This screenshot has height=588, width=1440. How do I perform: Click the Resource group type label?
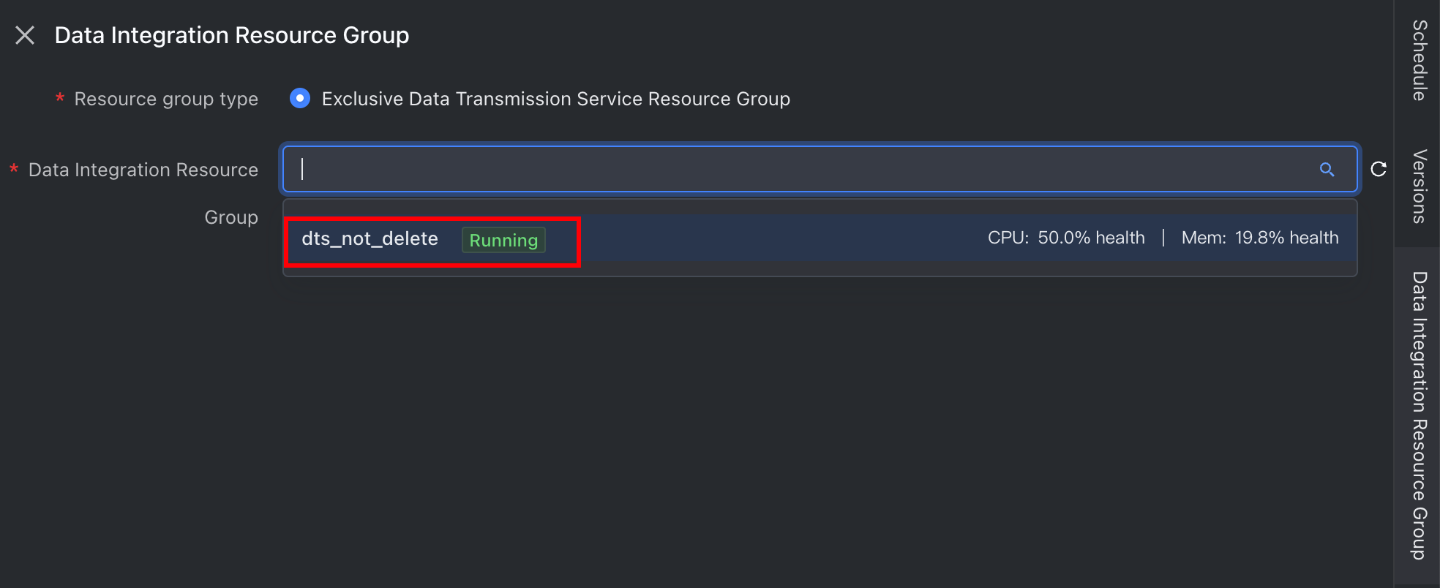(166, 99)
